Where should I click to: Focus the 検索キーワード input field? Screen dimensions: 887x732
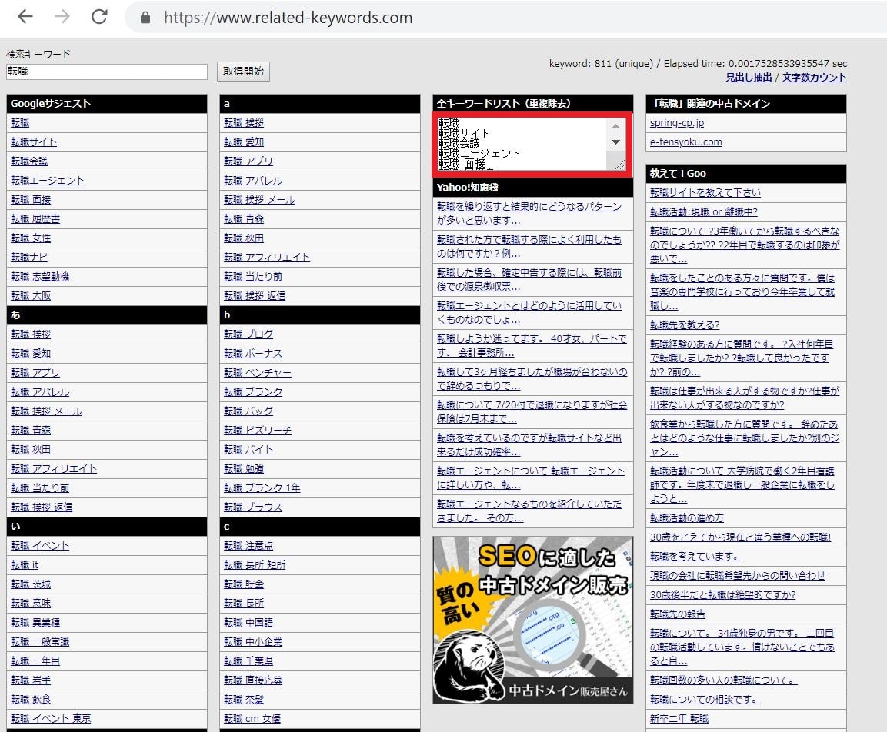click(x=107, y=72)
